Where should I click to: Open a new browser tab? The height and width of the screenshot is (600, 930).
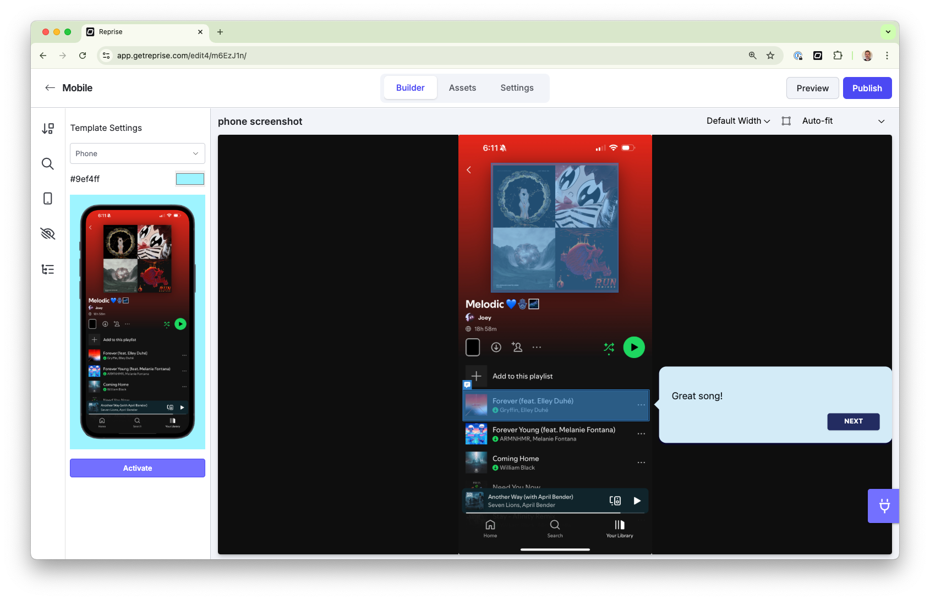pos(220,32)
